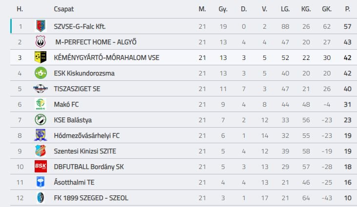Open KÉMÉNYGYÁRTÓ-MÓRAHALOM VSE team page
The width and height of the screenshot is (357, 207).
[106, 57]
